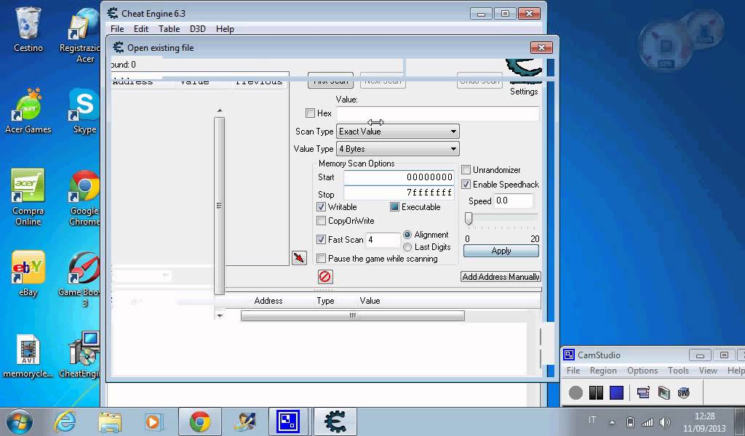Open the D3D menu
The height and width of the screenshot is (436, 745).
pyautogui.click(x=198, y=29)
